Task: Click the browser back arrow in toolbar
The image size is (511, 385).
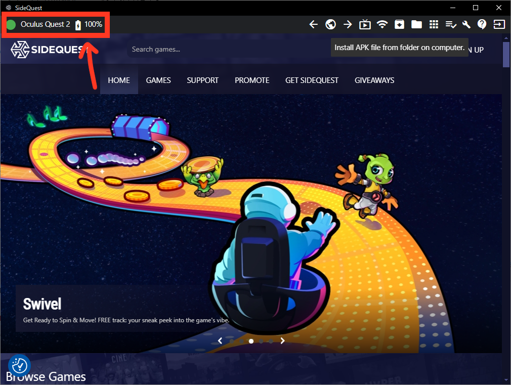Action: [314, 24]
